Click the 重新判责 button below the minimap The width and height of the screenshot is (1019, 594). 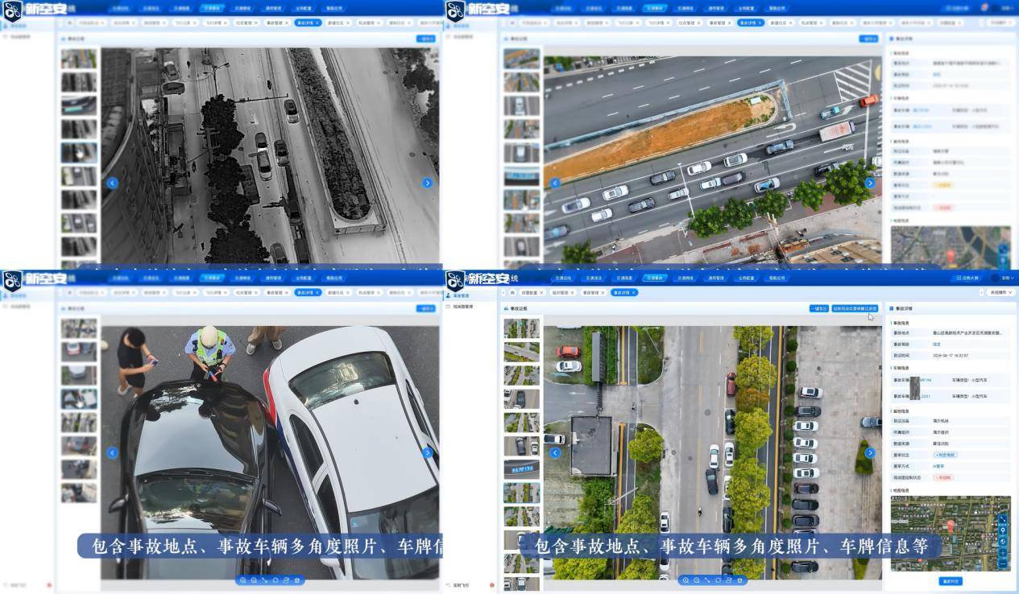pyautogui.click(x=951, y=580)
